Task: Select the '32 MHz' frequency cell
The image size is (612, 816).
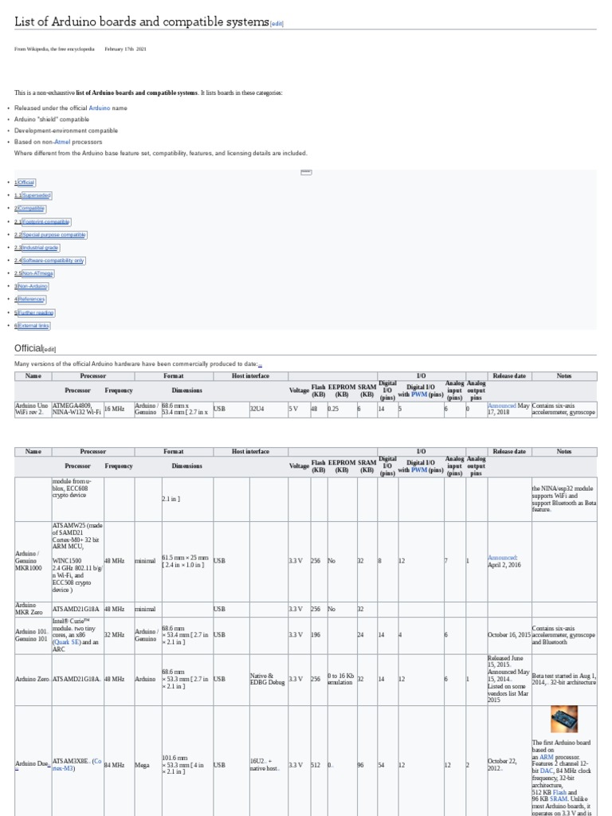Action: [x=119, y=635]
